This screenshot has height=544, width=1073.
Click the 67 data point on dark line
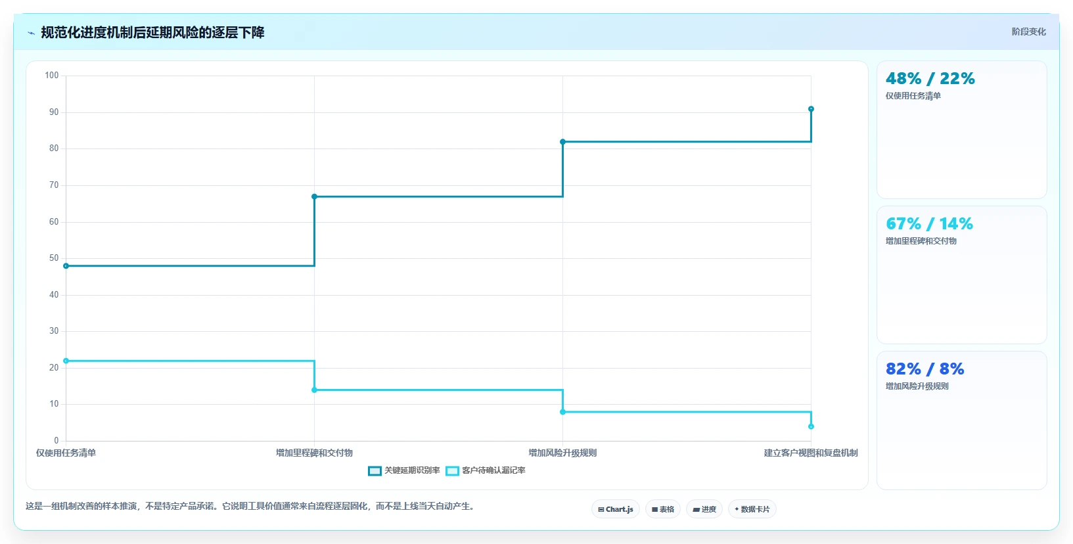[314, 196]
